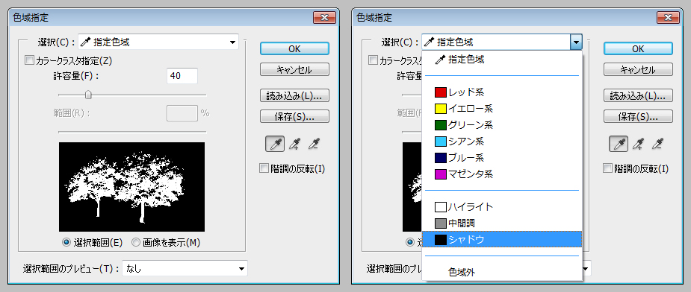The width and height of the screenshot is (691, 292).
Task: Click the 許容量 slider handle in left dialog
Action: [89, 95]
